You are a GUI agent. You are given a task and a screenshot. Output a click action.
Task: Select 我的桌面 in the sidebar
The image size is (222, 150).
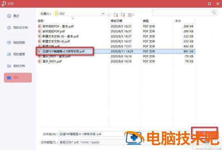click(16, 54)
